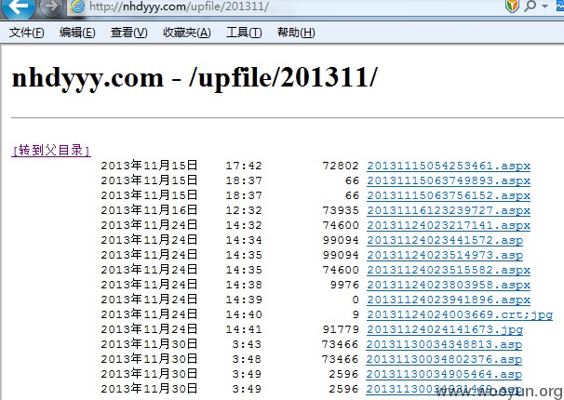Click file size value 9976
Screen dimensions: 564x400
344,285
